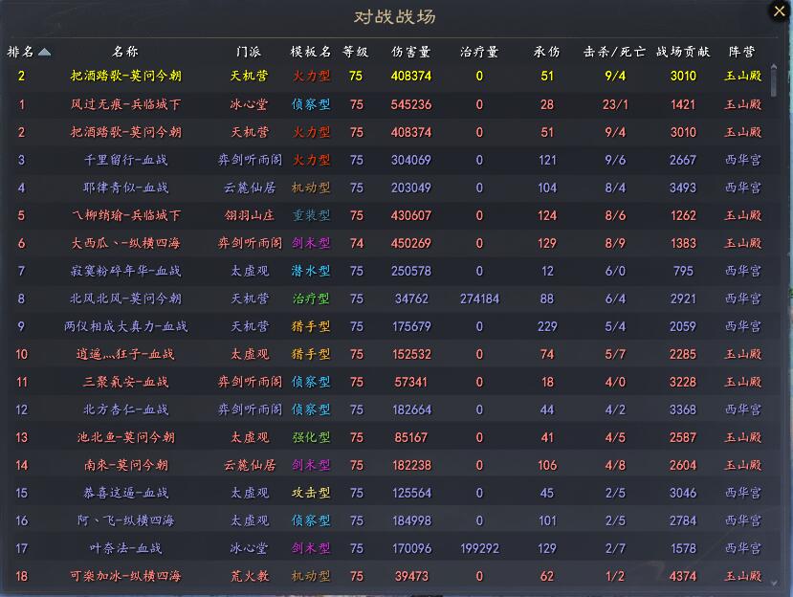The width and height of the screenshot is (793, 597).
Task: Select player 恭喜送遥-血战
Action: 125,493
